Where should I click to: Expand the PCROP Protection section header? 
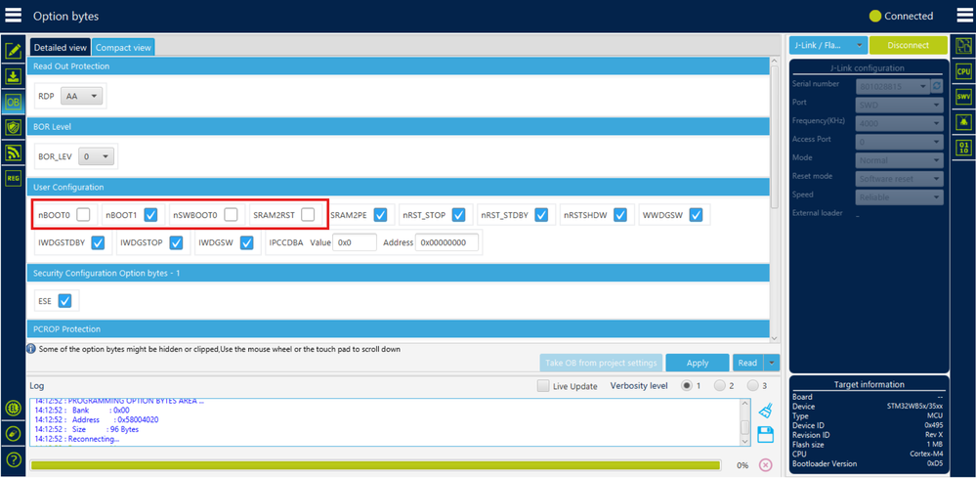pos(398,328)
